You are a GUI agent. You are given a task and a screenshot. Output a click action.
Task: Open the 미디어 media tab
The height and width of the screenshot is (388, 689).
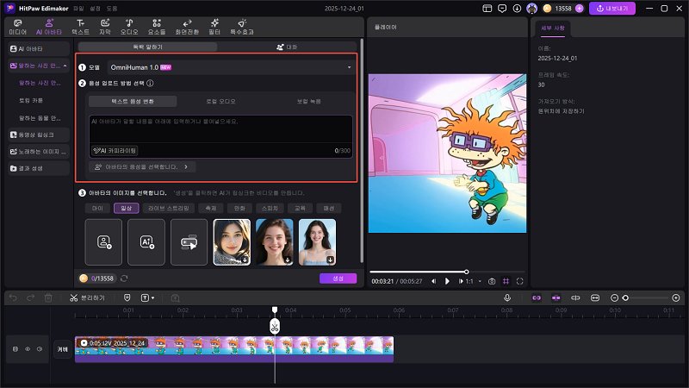(17, 27)
